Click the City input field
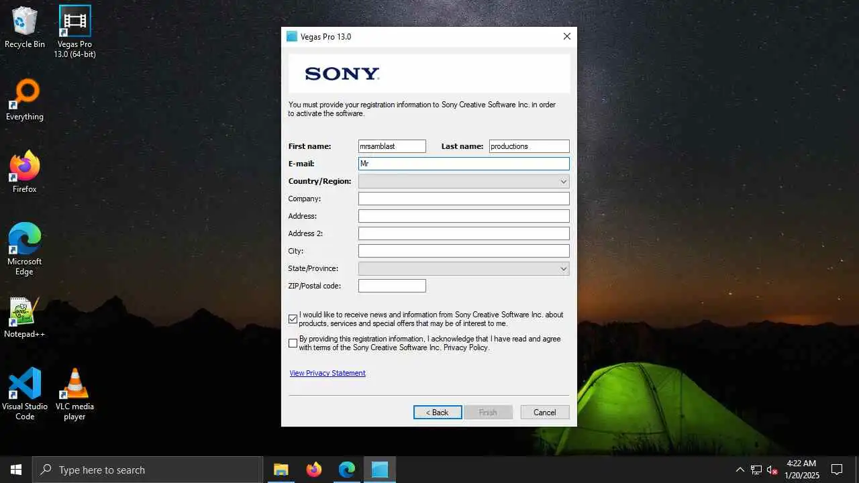Screen dimensions: 859x483 coord(464,251)
